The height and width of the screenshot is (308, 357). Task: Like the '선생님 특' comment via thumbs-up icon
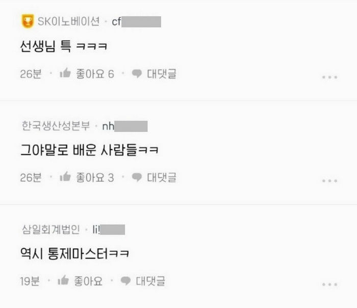pos(65,73)
